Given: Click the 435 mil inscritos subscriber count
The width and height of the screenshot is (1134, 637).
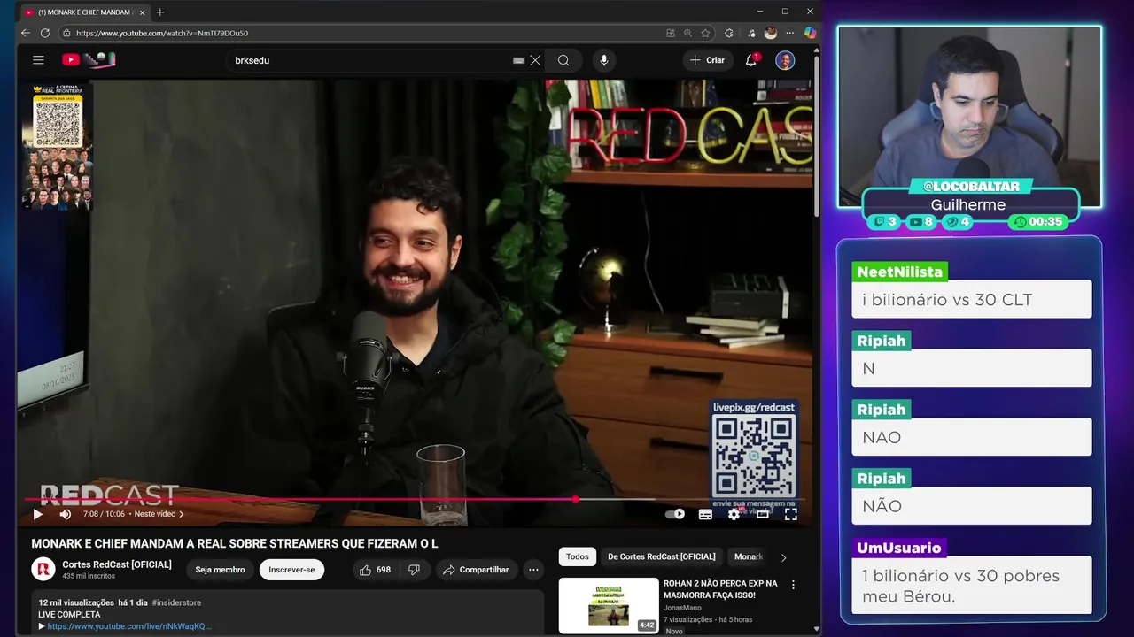Looking at the screenshot, I should (x=89, y=576).
